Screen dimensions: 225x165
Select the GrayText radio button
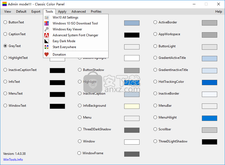[x=5, y=46]
